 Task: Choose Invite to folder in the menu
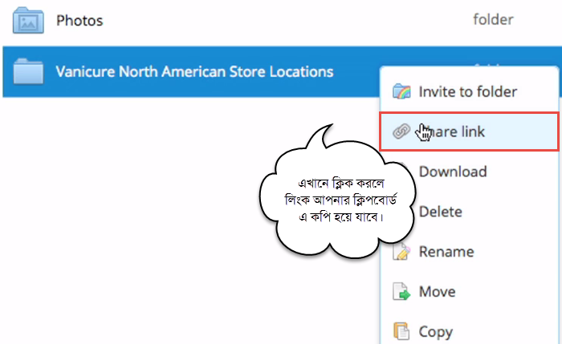pos(470,91)
